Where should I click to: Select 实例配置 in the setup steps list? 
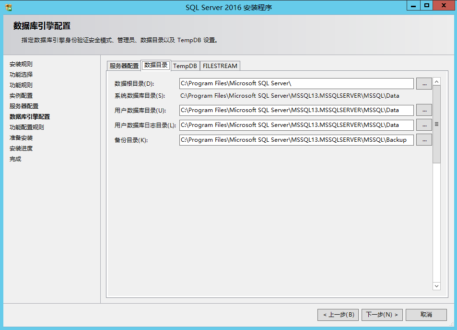click(x=21, y=95)
